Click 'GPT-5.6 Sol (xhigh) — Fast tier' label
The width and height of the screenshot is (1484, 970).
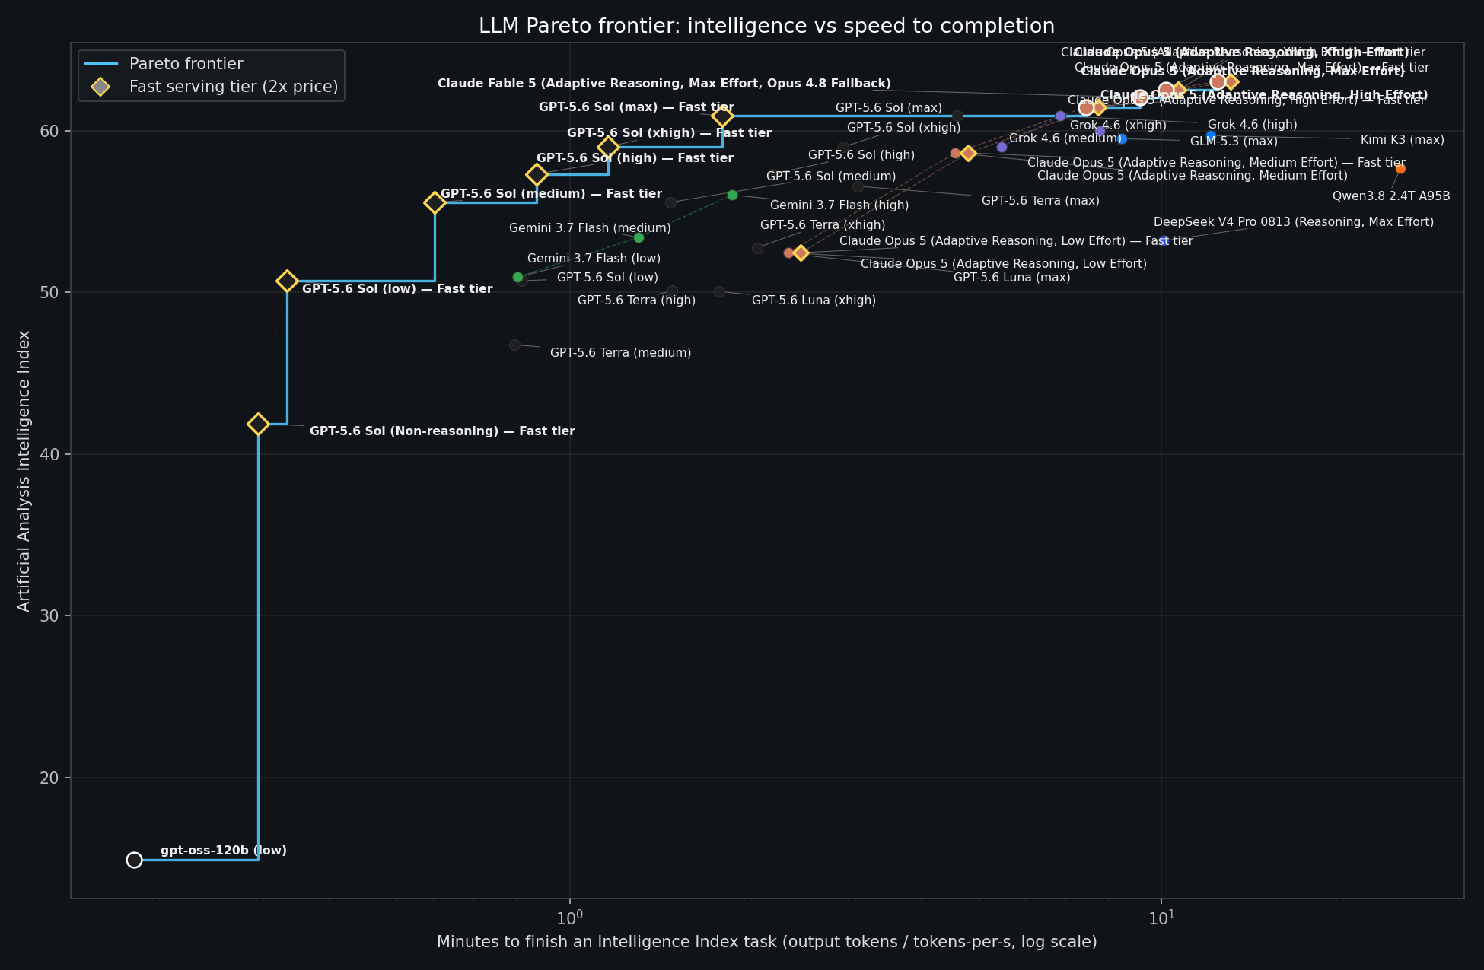point(669,133)
